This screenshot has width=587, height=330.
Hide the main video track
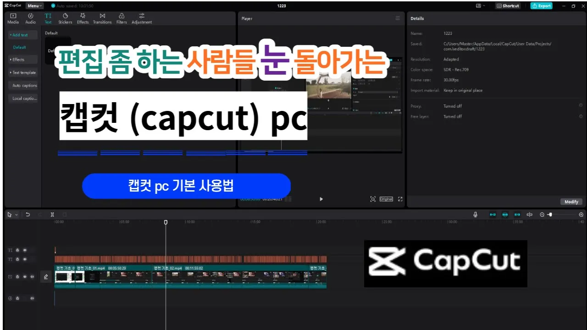click(x=25, y=277)
